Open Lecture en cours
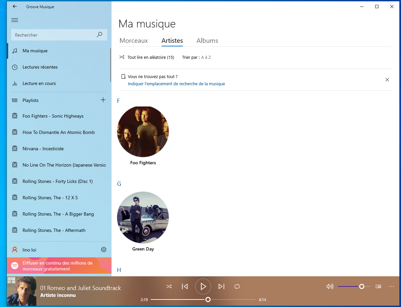The image size is (401, 307). [59, 83]
